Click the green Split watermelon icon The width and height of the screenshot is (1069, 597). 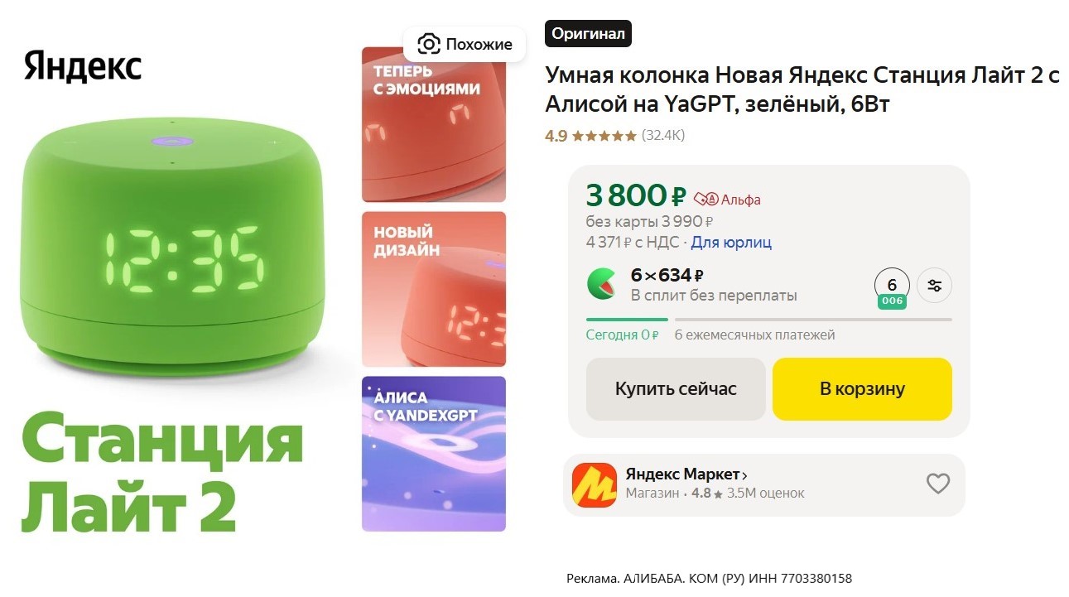coord(602,283)
